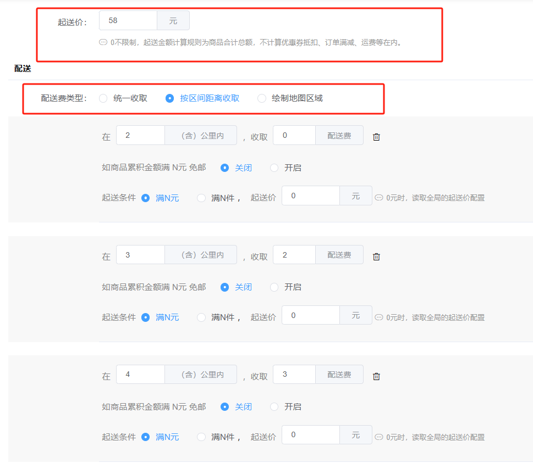
Task: Delete the 3 公里内 delivery fee row
Action: pos(376,256)
